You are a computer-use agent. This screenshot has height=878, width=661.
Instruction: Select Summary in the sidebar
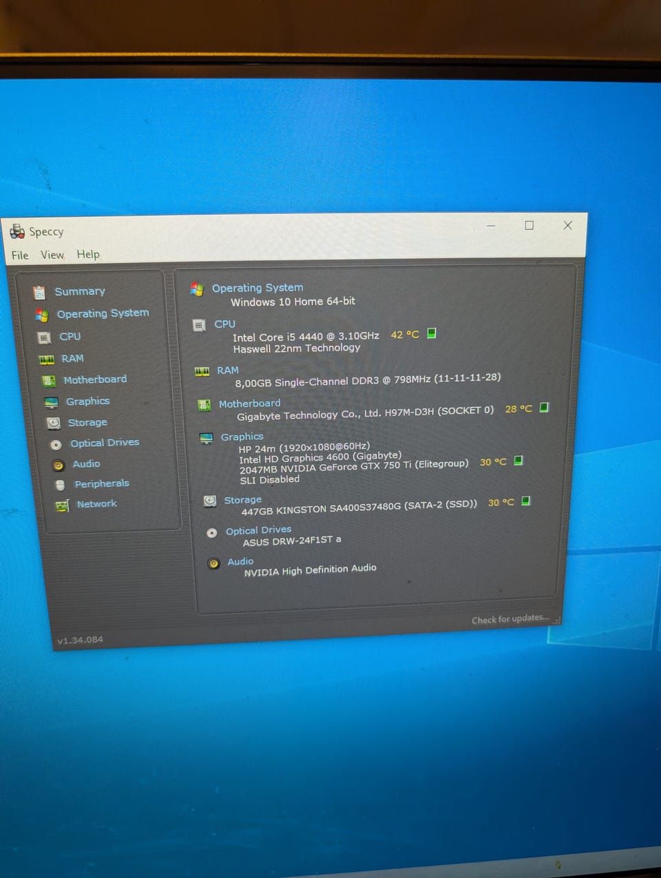pos(80,291)
